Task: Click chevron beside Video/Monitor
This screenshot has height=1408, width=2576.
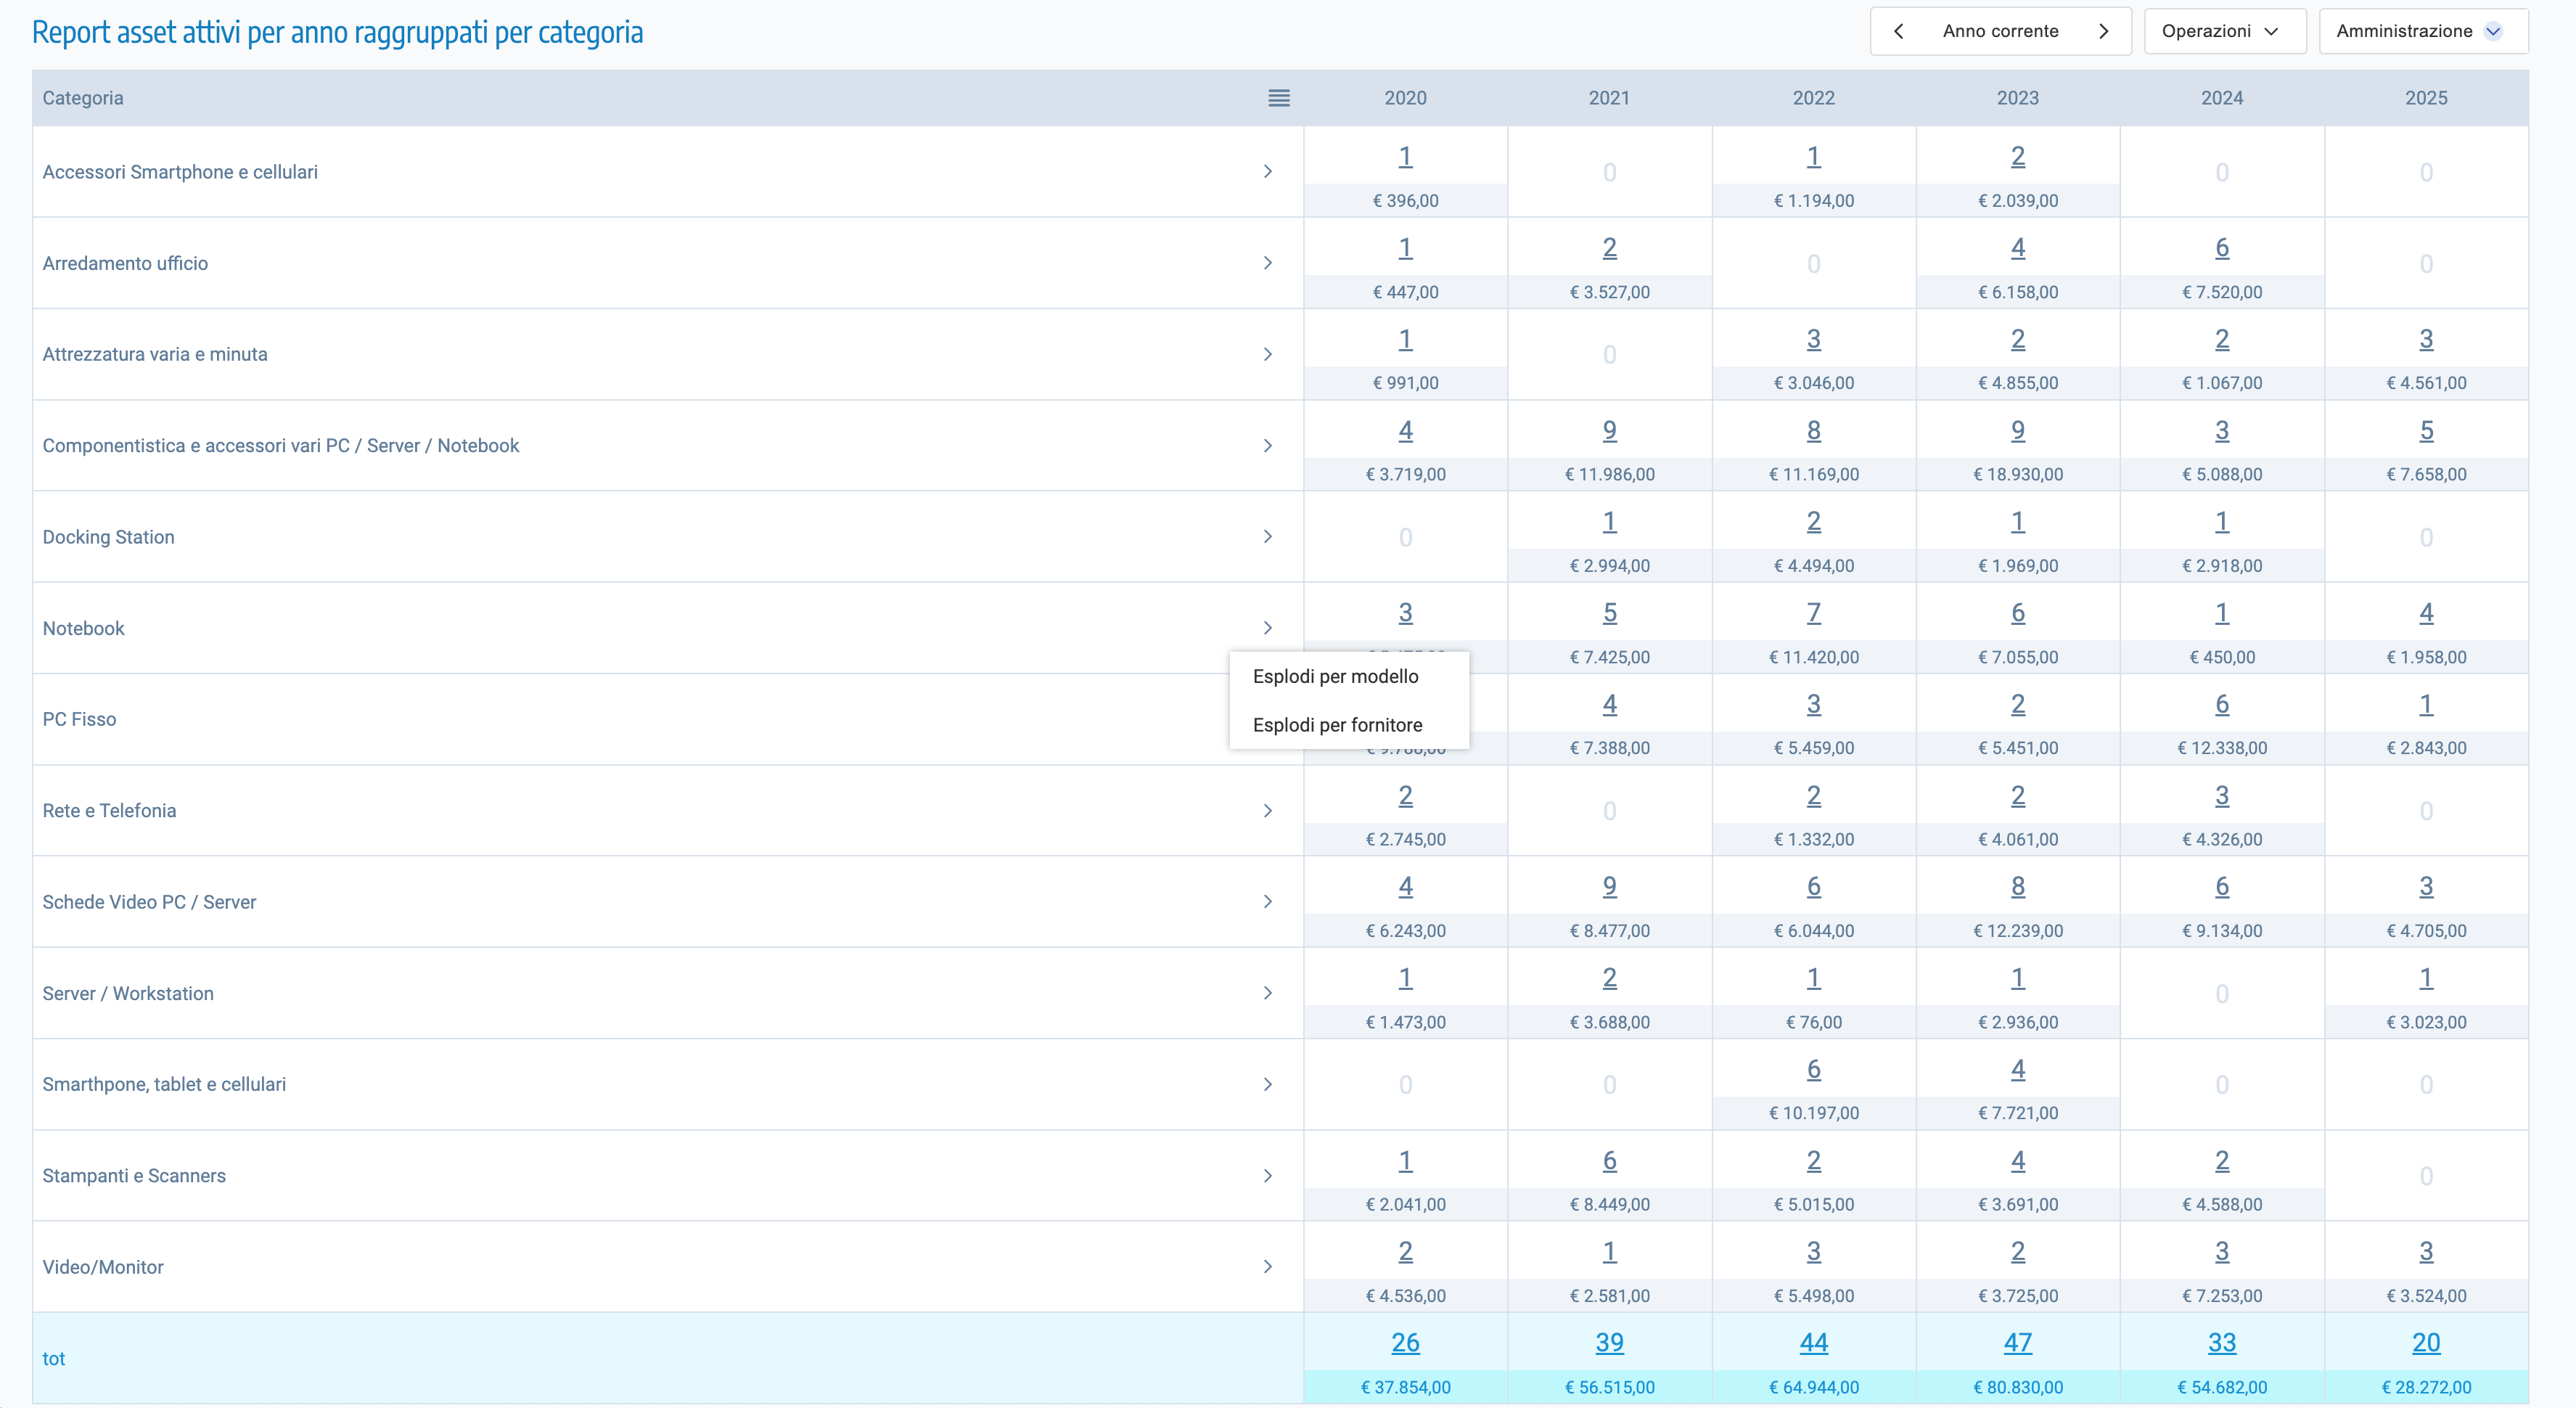Action: tap(1267, 1267)
